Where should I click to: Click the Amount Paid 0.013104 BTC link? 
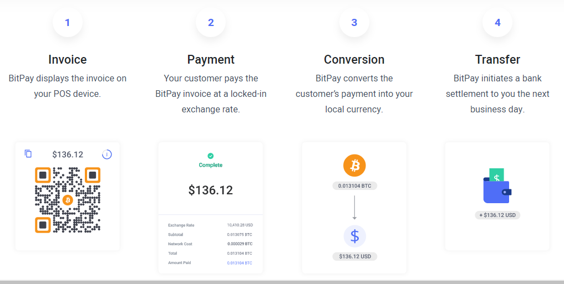point(240,263)
